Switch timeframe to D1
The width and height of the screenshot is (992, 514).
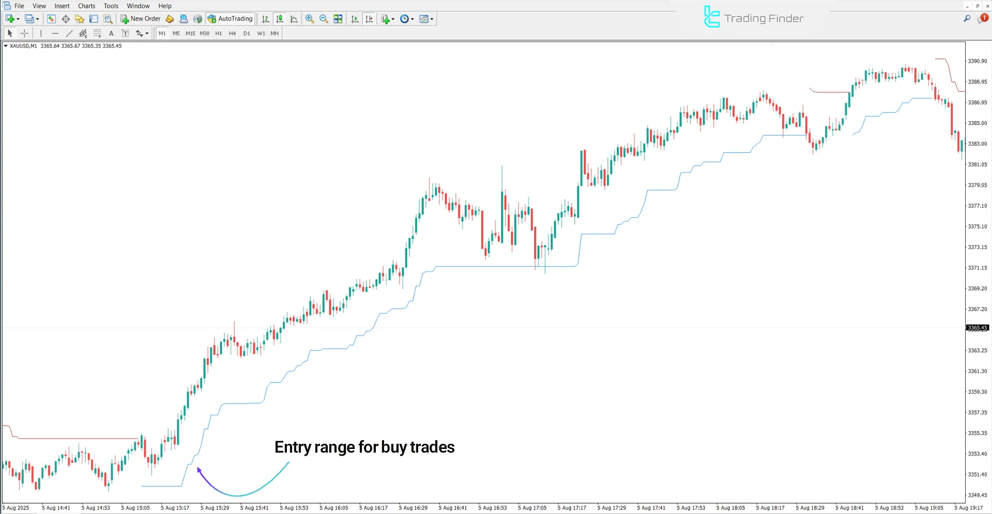247,33
